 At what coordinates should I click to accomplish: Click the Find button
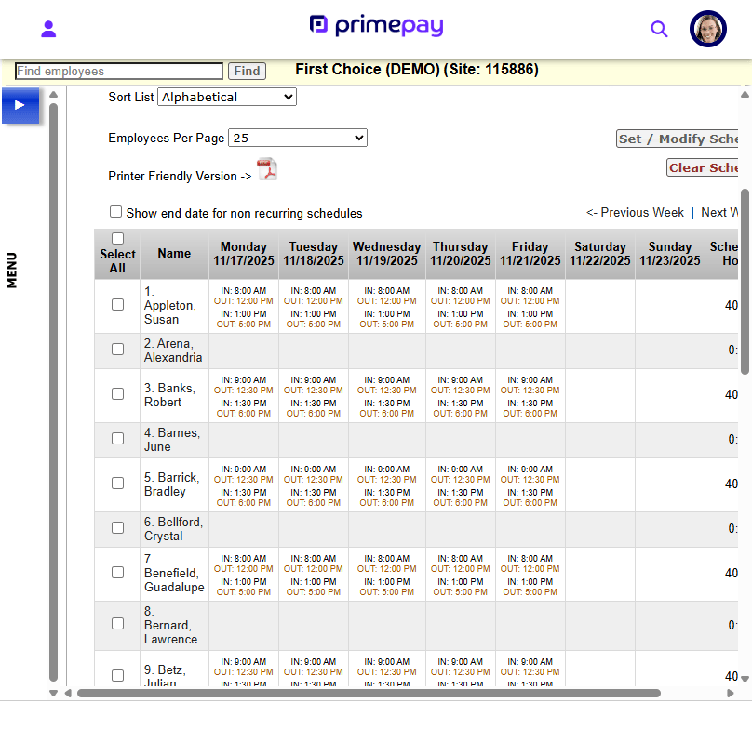(247, 71)
